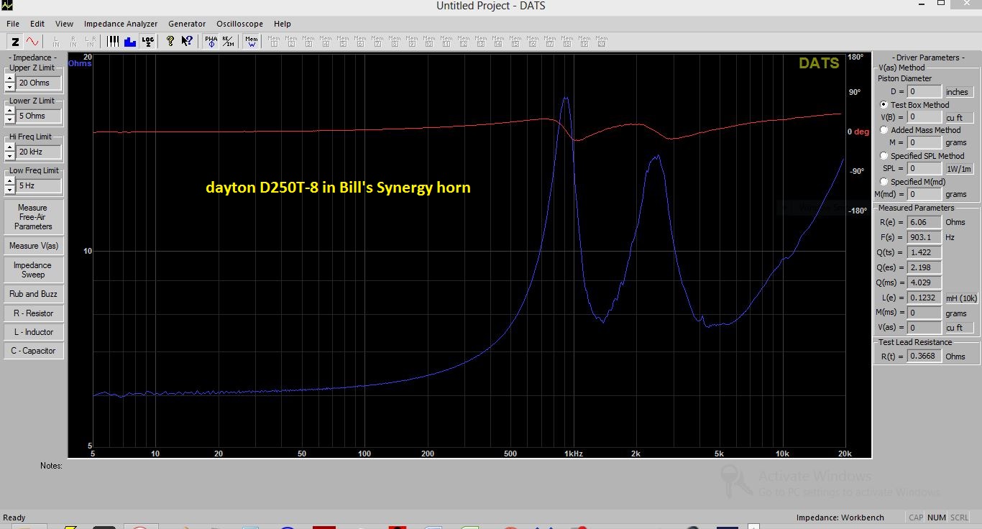Decrease the Upper Z Limit with down arrow
This screenshot has width=982, height=529.
10,86
